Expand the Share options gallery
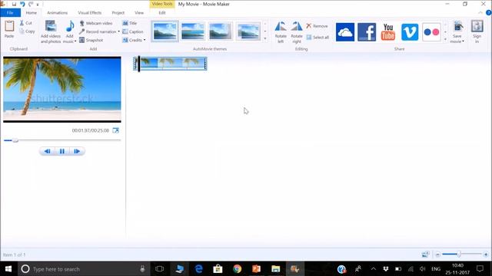The image size is (492, 276). coord(445,39)
